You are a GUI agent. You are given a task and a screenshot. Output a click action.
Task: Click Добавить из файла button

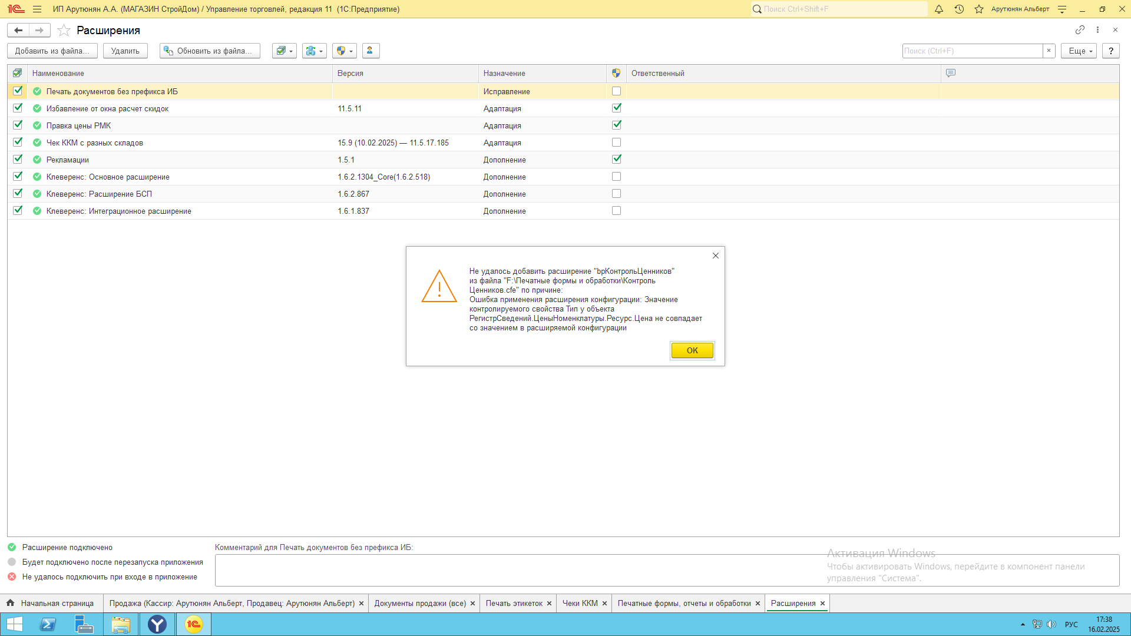tap(52, 51)
